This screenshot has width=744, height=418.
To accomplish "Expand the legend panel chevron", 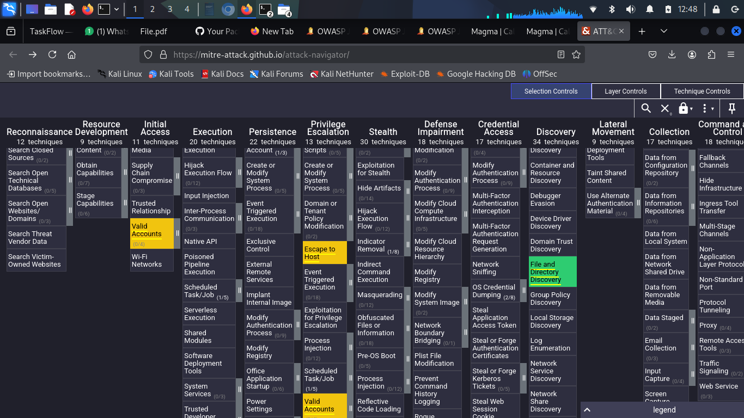I will (x=587, y=410).
